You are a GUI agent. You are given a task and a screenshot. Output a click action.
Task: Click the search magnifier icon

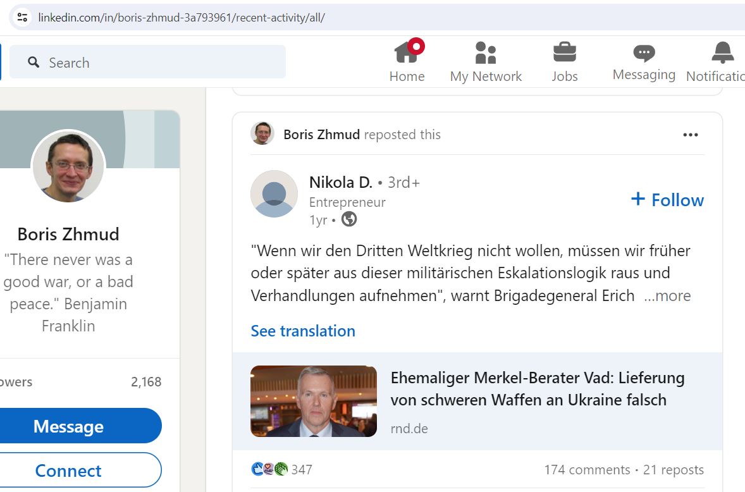pos(34,62)
